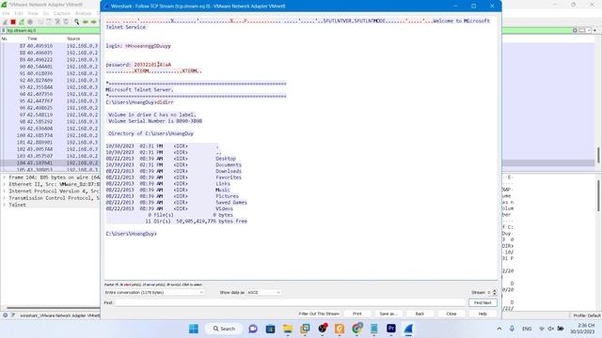
Task: Go forward in packet history with the right arrow
Action: point(93,22)
